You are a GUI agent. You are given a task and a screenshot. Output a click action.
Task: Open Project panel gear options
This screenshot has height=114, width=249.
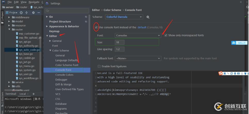click(x=33, y=13)
